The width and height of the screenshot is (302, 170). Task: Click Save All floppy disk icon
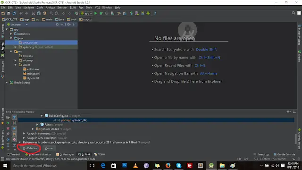[x=8, y=13]
